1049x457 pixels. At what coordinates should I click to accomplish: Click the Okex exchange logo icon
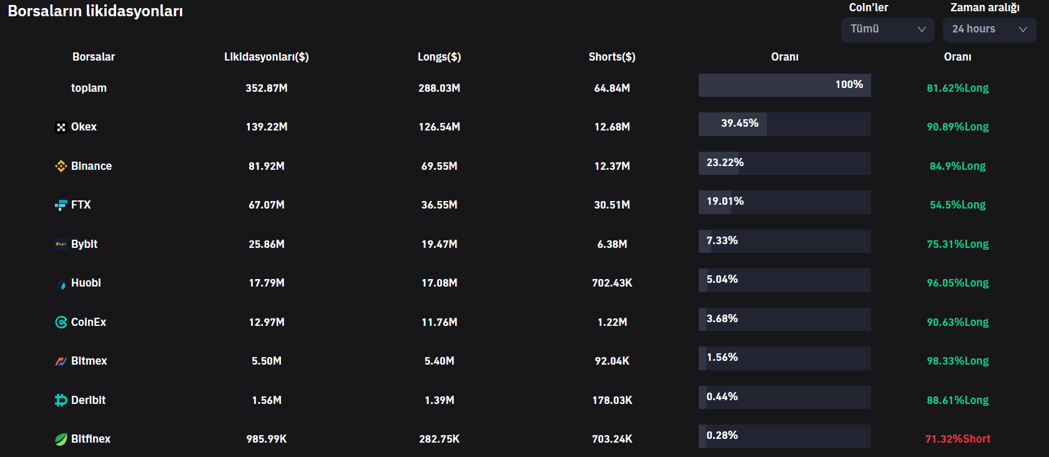(x=61, y=127)
